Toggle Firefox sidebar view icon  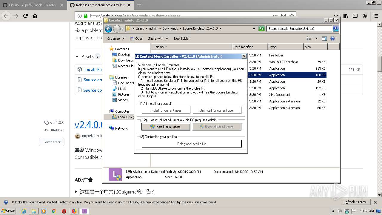(355, 16)
